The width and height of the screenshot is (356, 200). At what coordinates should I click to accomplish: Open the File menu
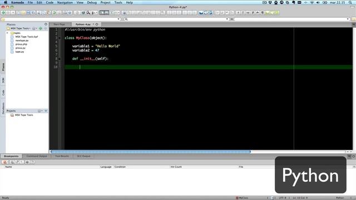point(30,2)
